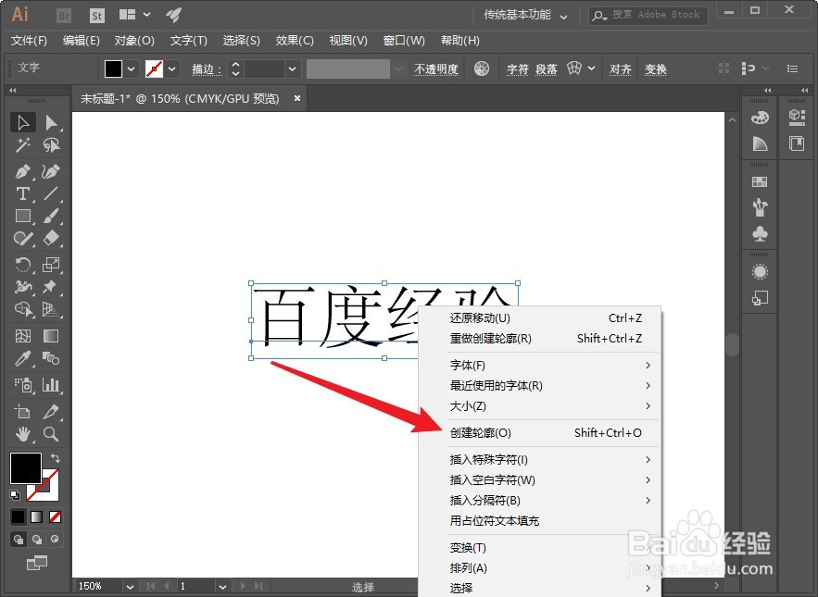Choose the Eyedropper tool

tap(23, 358)
